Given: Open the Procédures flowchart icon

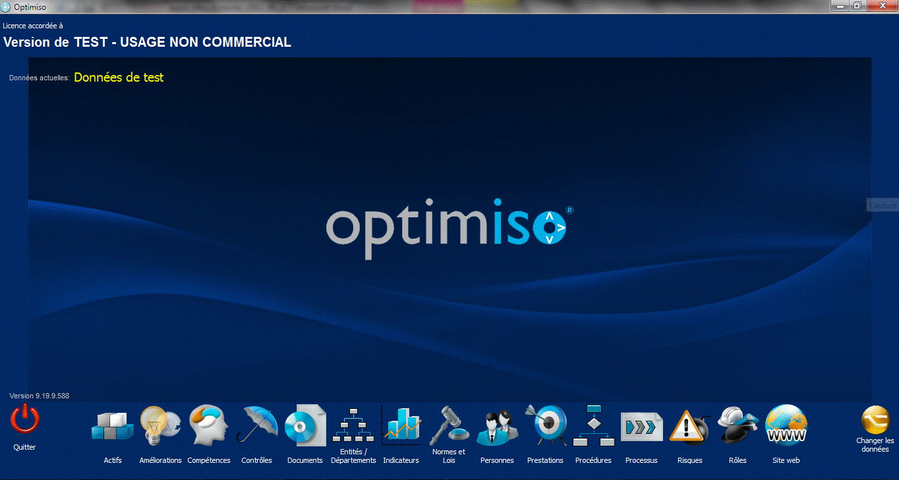Looking at the screenshot, I should click(593, 425).
